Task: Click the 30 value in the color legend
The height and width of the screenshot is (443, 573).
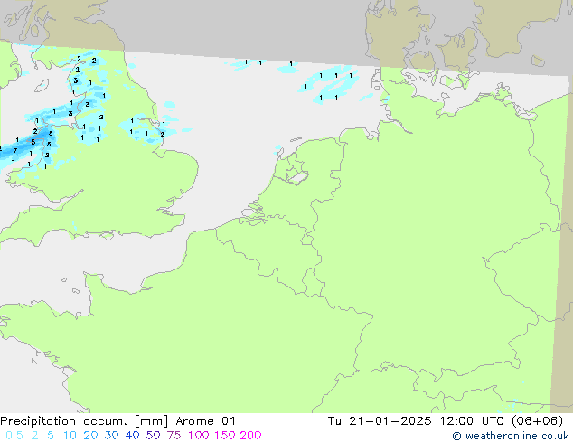Action: pos(111,436)
